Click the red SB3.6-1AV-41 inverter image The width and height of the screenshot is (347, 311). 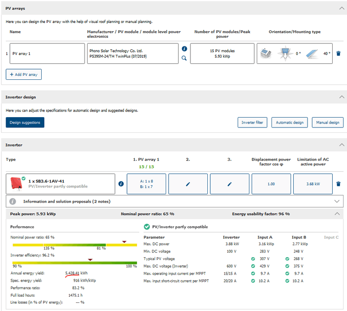[16, 184]
